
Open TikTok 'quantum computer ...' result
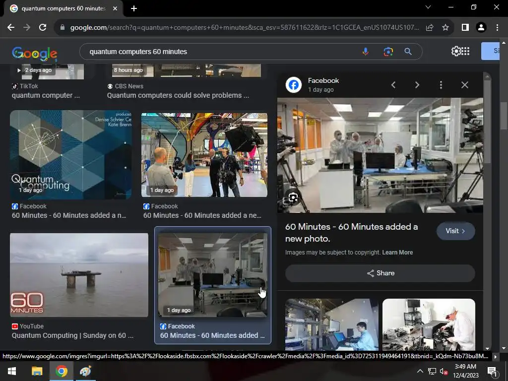[46, 95]
